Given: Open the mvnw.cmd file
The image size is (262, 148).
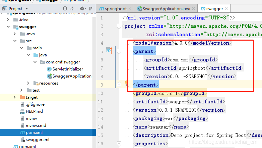Looking at the screenshot, I should coord(33,126).
